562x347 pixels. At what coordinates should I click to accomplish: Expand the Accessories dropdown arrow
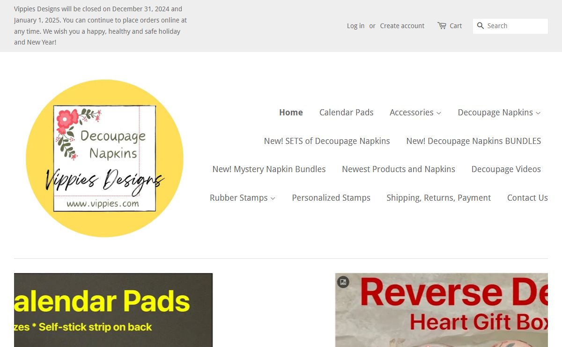439,113
